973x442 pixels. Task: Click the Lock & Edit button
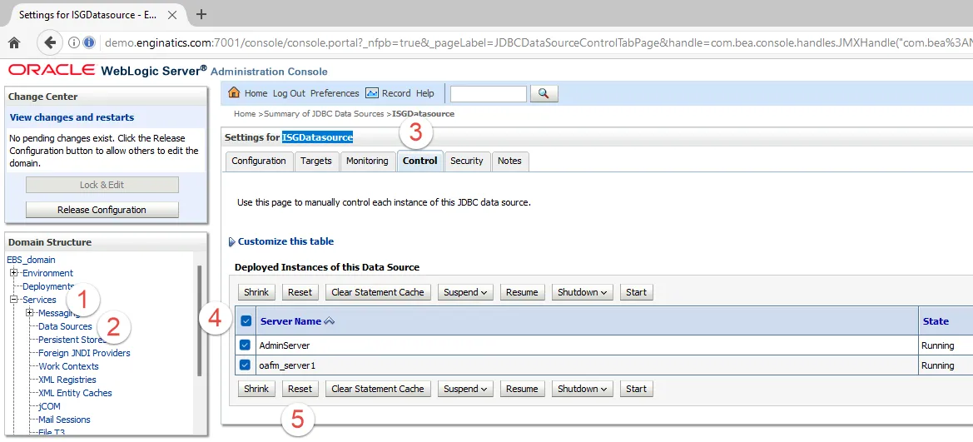pyautogui.click(x=102, y=184)
